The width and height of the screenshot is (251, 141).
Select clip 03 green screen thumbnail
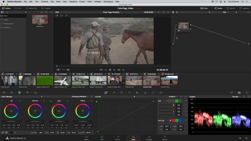45,80
